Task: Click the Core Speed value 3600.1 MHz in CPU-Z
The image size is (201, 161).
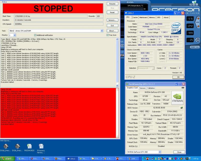Action: (145, 53)
